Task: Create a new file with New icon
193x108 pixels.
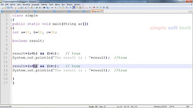Action: click(2, 7)
